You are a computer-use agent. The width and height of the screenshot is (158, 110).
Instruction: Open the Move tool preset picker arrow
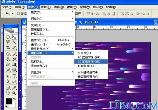13,13
